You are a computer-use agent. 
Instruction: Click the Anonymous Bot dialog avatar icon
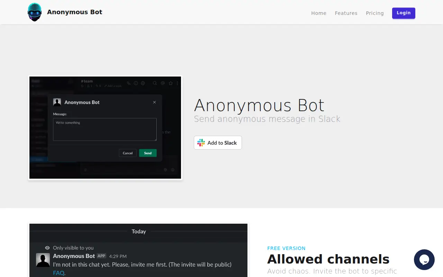coord(57,102)
